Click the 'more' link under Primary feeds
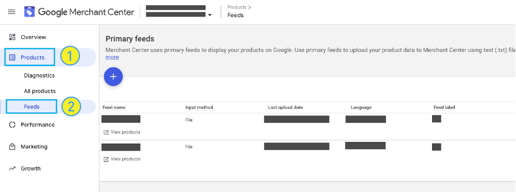 click(112, 57)
